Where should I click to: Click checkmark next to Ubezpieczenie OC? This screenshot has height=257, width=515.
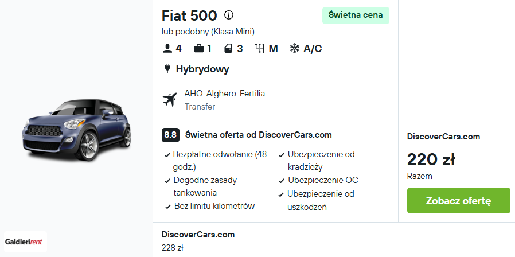(x=282, y=181)
